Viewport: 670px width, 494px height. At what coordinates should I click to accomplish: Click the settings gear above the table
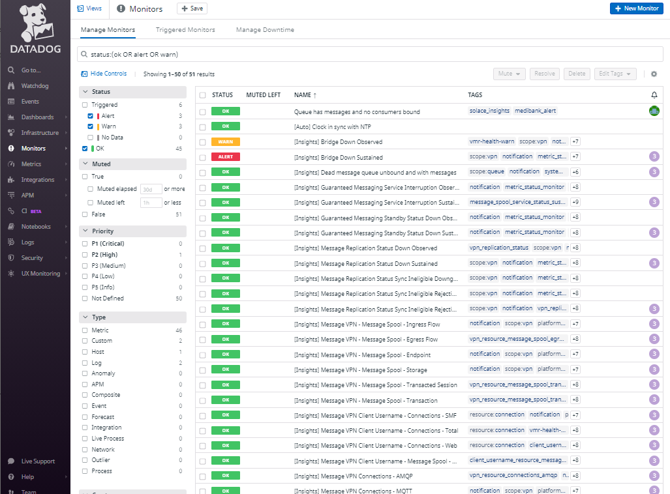point(654,74)
